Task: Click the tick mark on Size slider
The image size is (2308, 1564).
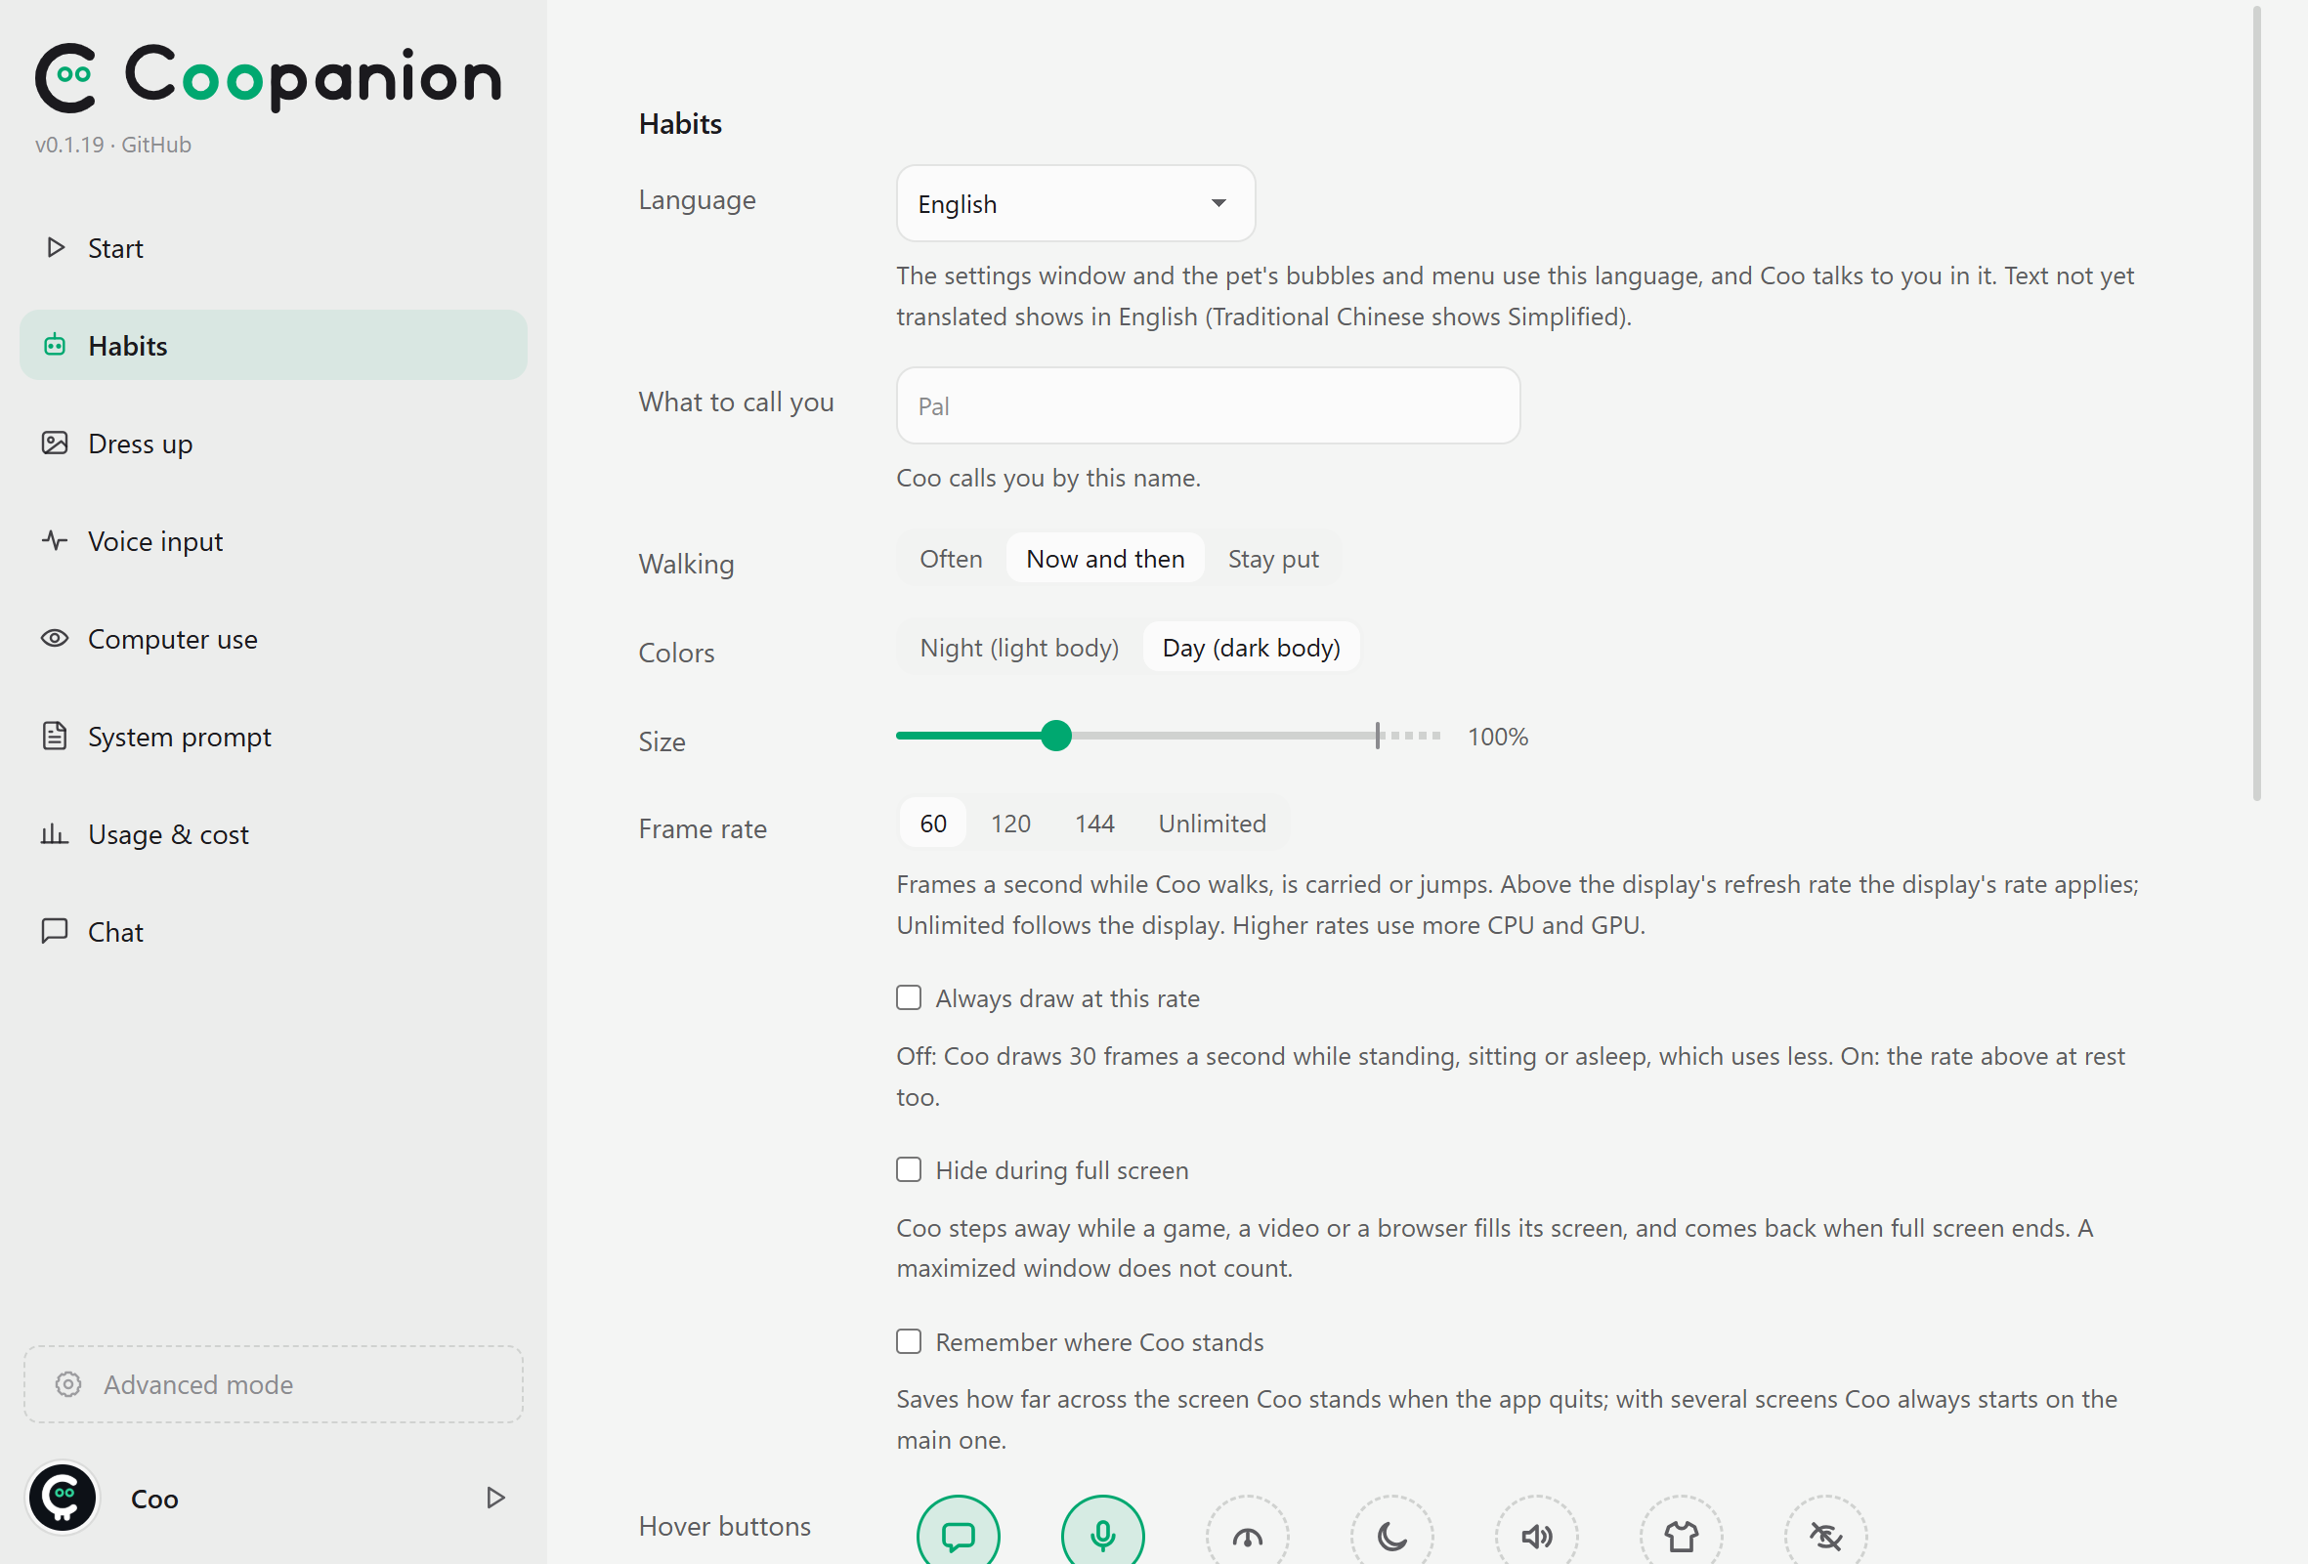Action: pyautogui.click(x=1378, y=736)
